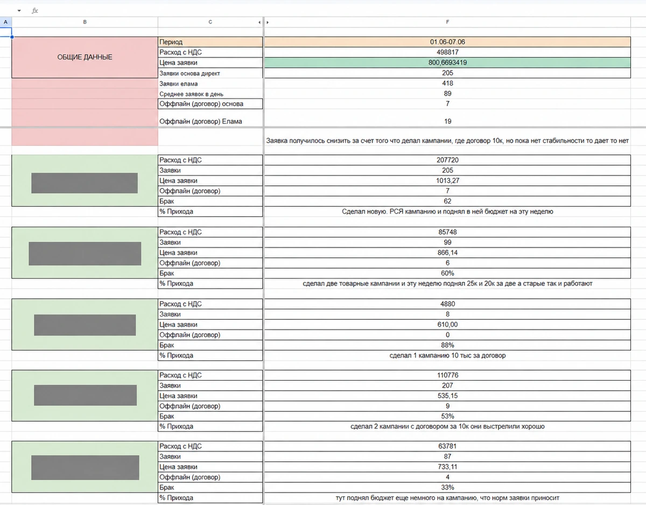Select the note about две товарные кампании
The height and width of the screenshot is (505, 646).
click(447, 283)
